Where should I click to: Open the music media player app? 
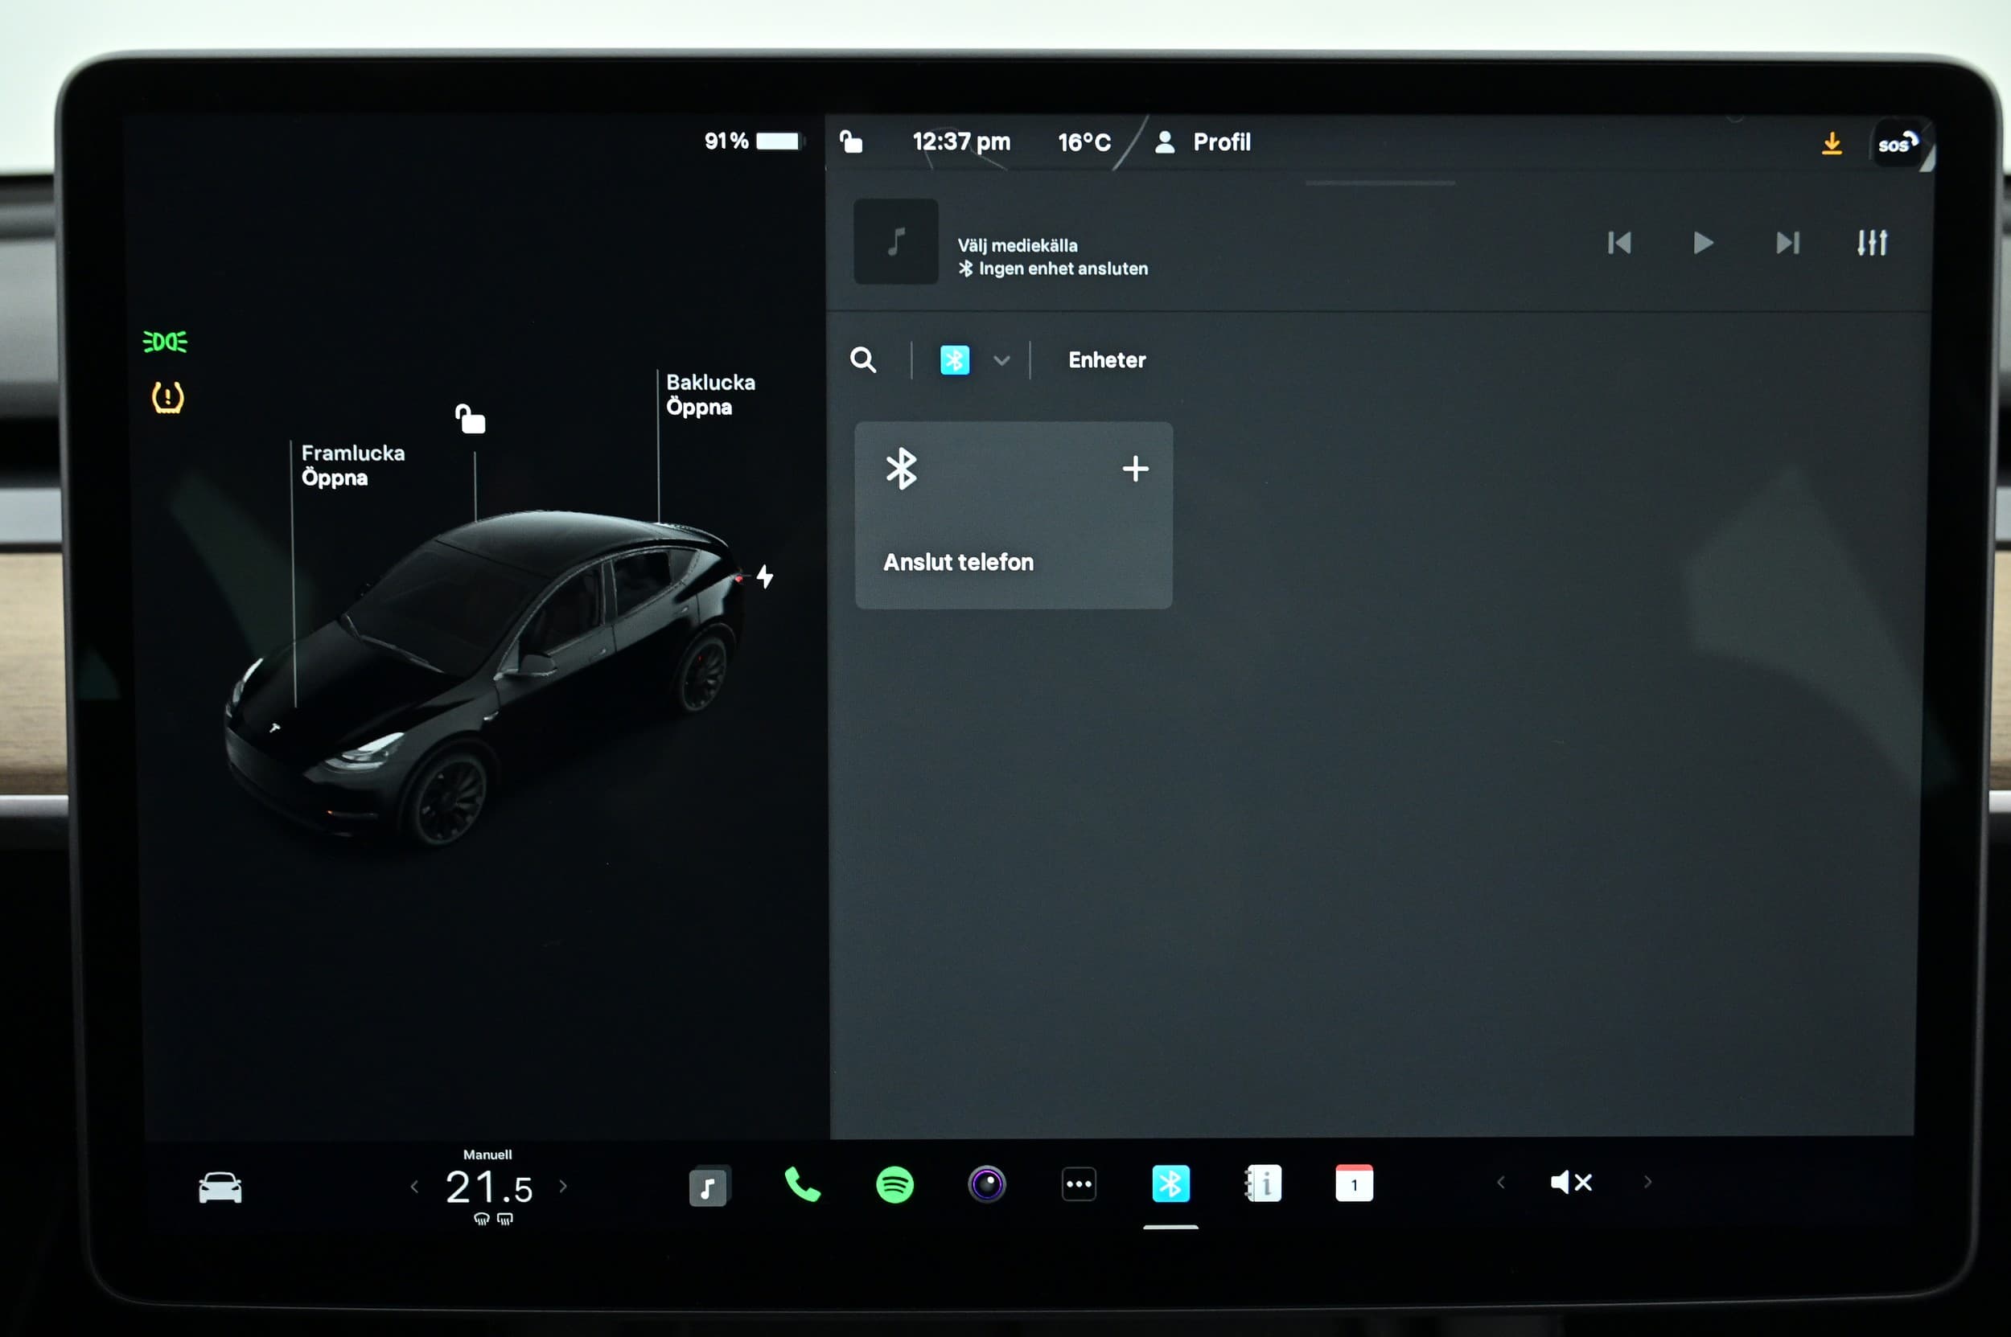pyautogui.click(x=709, y=1185)
